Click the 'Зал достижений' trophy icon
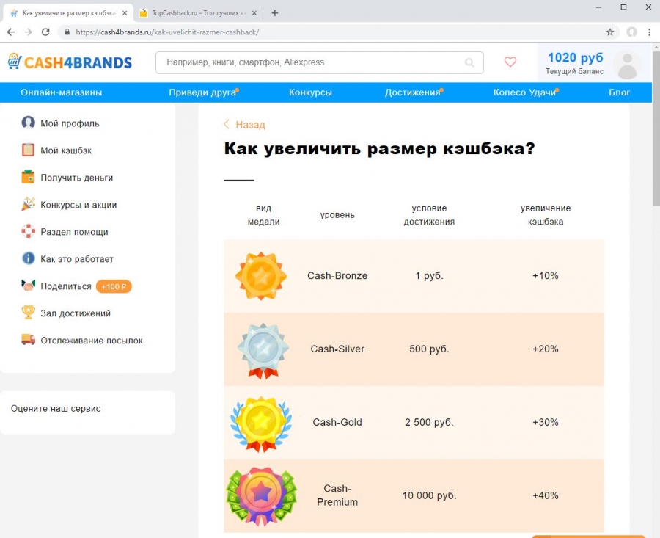 coord(28,313)
